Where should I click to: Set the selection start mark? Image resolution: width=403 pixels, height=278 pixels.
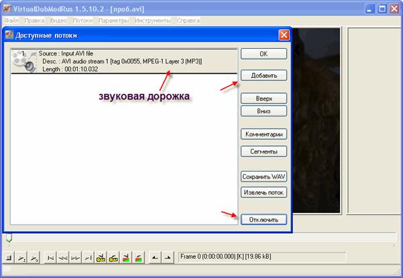click(x=155, y=257)
